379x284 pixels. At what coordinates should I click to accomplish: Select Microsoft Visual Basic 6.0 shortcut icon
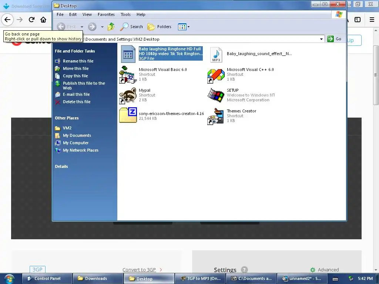(128, 75)
